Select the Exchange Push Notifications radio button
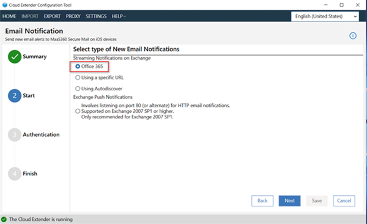 [x=78, y=111]
